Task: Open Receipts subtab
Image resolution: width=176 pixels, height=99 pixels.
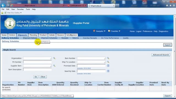Action: [65, 38]
